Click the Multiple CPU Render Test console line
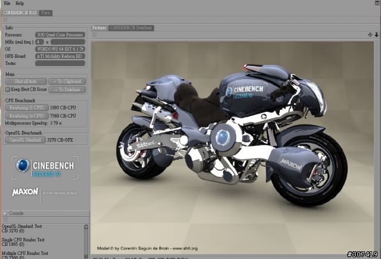 coord(25,253)
